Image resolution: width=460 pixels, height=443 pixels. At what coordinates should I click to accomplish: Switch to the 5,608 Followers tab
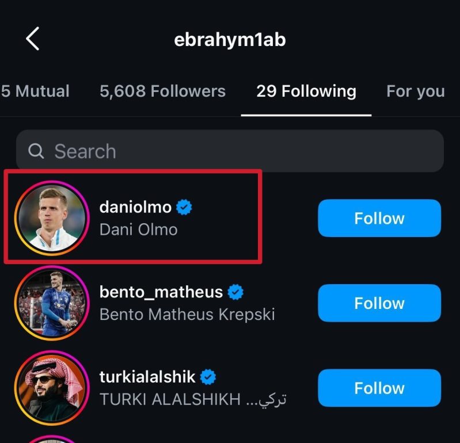click(162, 91)
